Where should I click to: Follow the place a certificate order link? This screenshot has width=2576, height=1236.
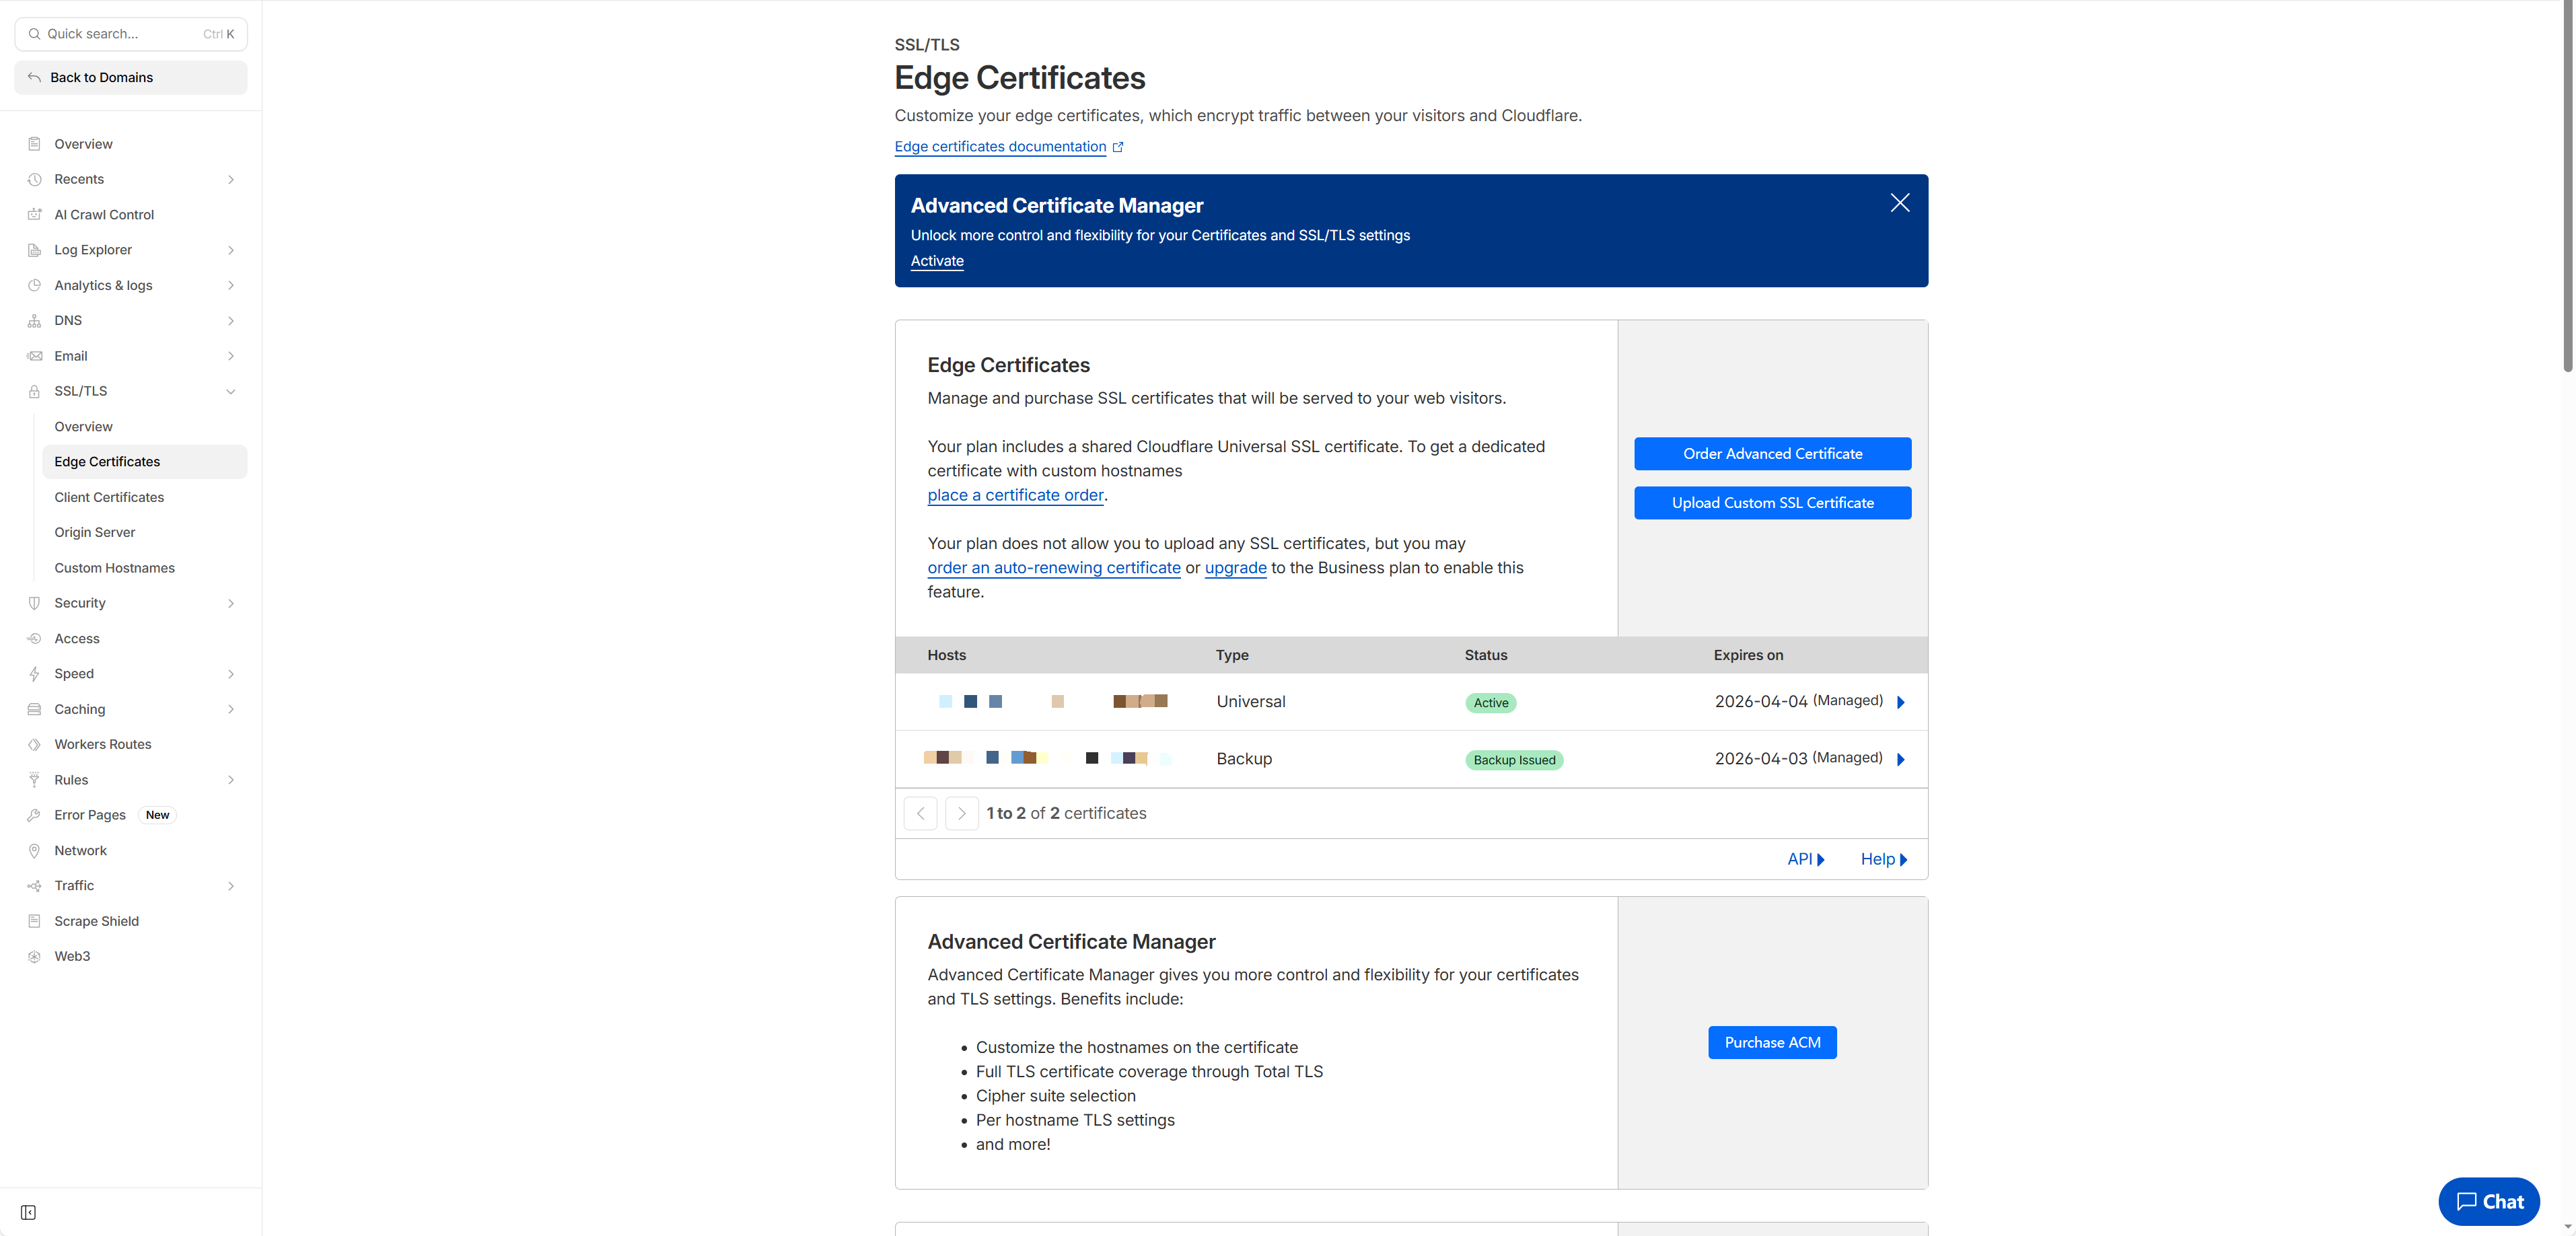pos(1015,495)
